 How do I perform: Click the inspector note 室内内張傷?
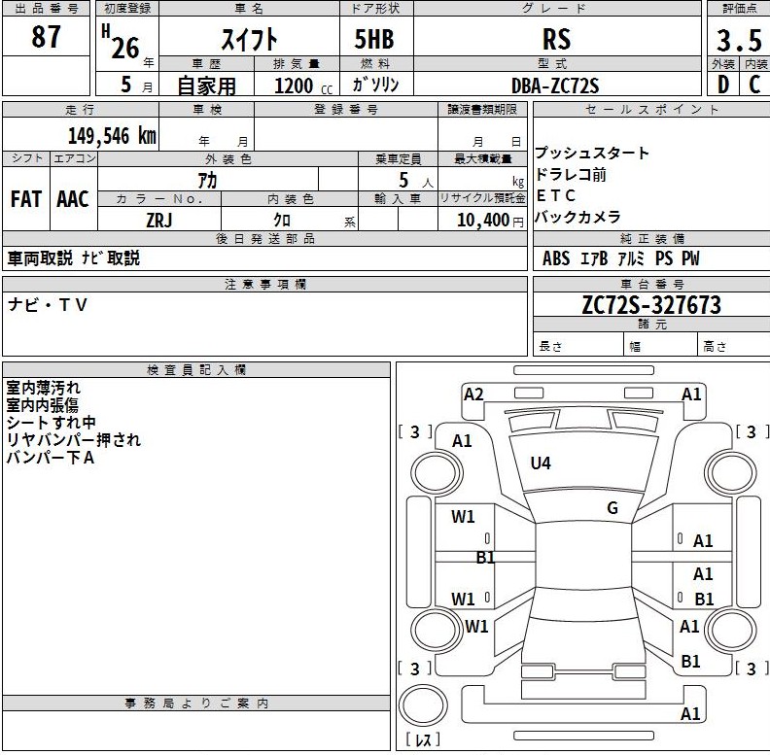click(x=42, y=405)
